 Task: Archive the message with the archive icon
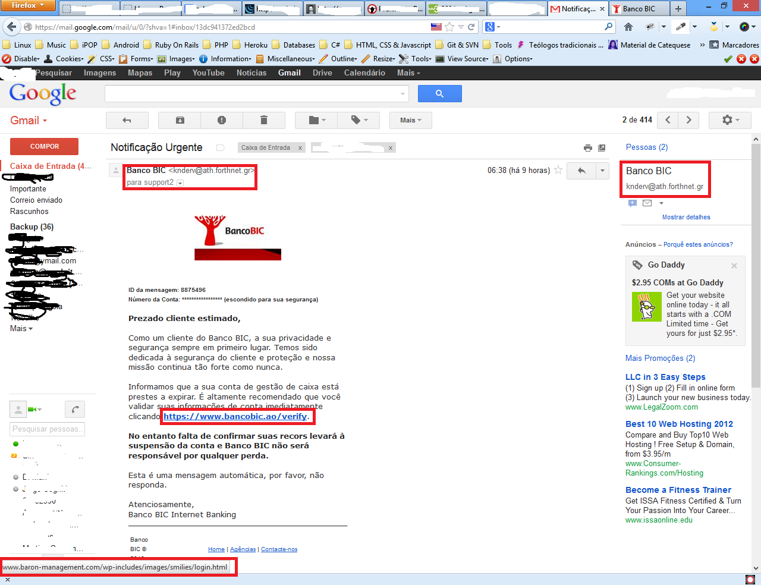(x=180, y=120)
